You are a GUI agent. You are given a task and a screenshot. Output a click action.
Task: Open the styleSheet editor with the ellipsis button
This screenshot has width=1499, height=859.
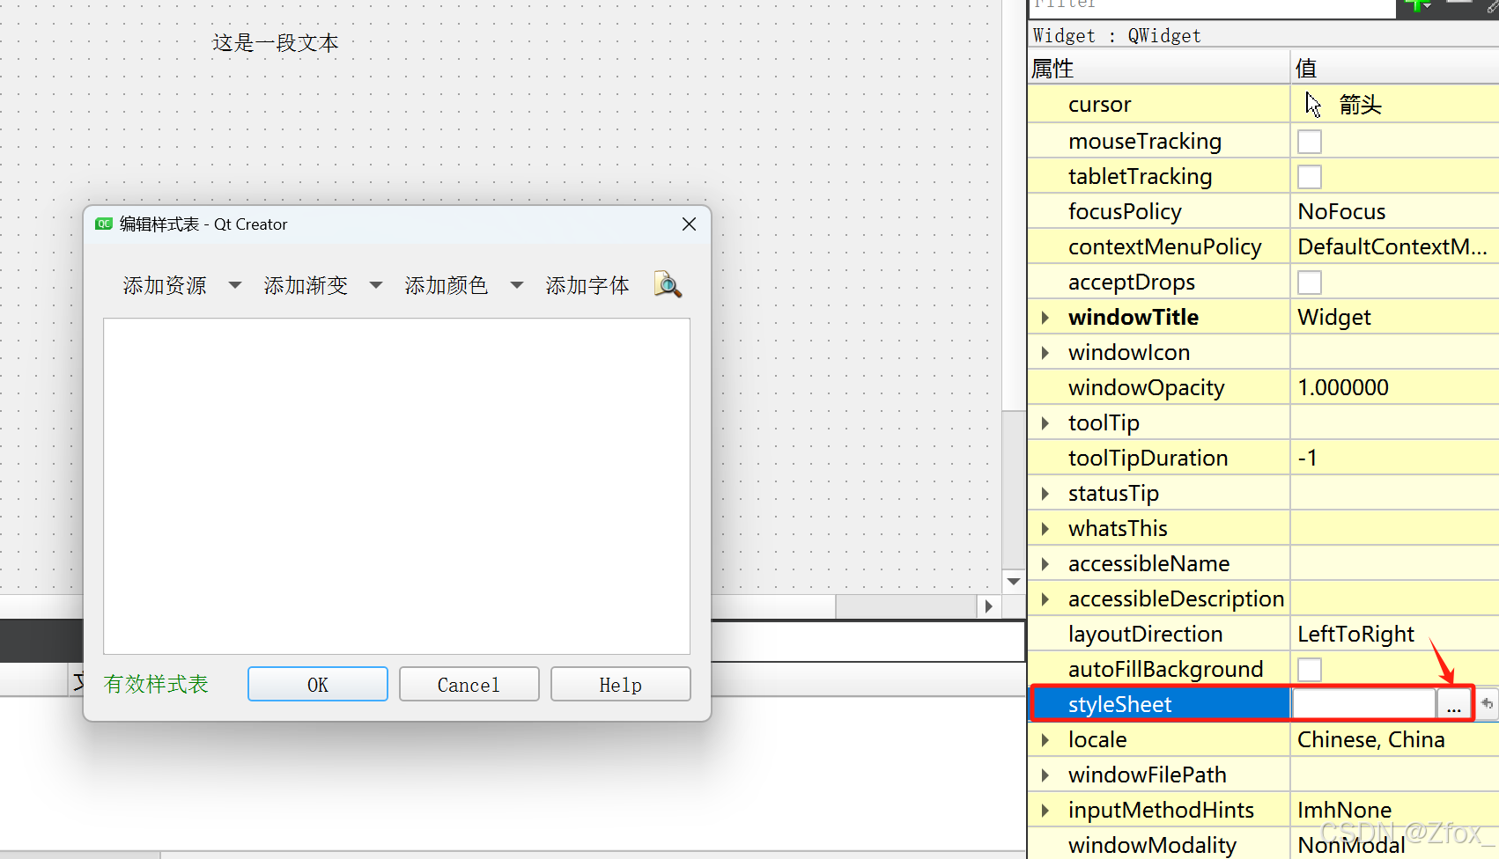(x=1453, y=704)
